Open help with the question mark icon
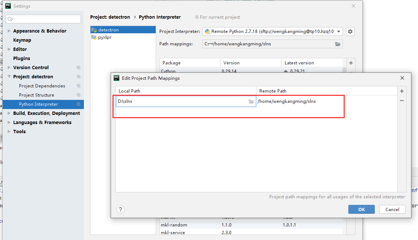The width and height of the screenshot is (418, 240). coord(121,209)
